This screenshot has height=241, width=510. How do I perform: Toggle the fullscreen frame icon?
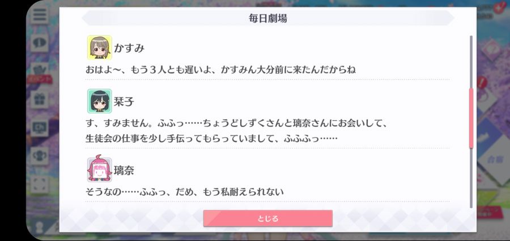(x=40, y=185)
